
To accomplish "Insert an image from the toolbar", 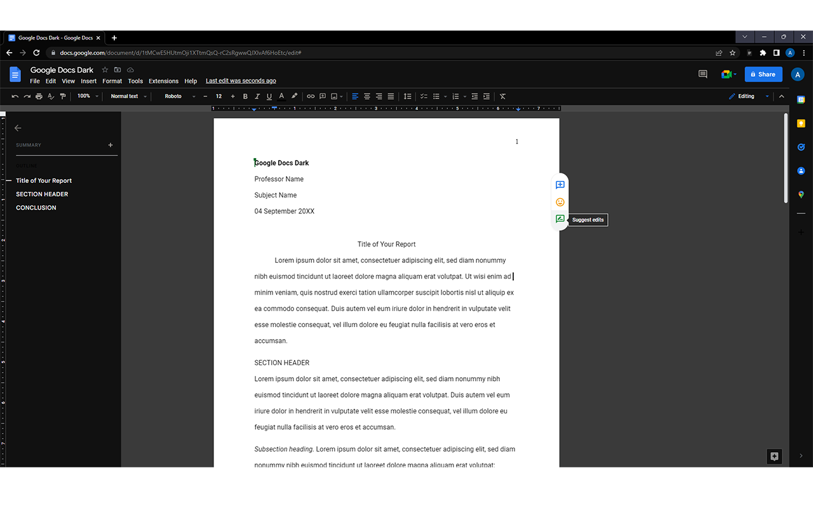I will tap(334, 97).
